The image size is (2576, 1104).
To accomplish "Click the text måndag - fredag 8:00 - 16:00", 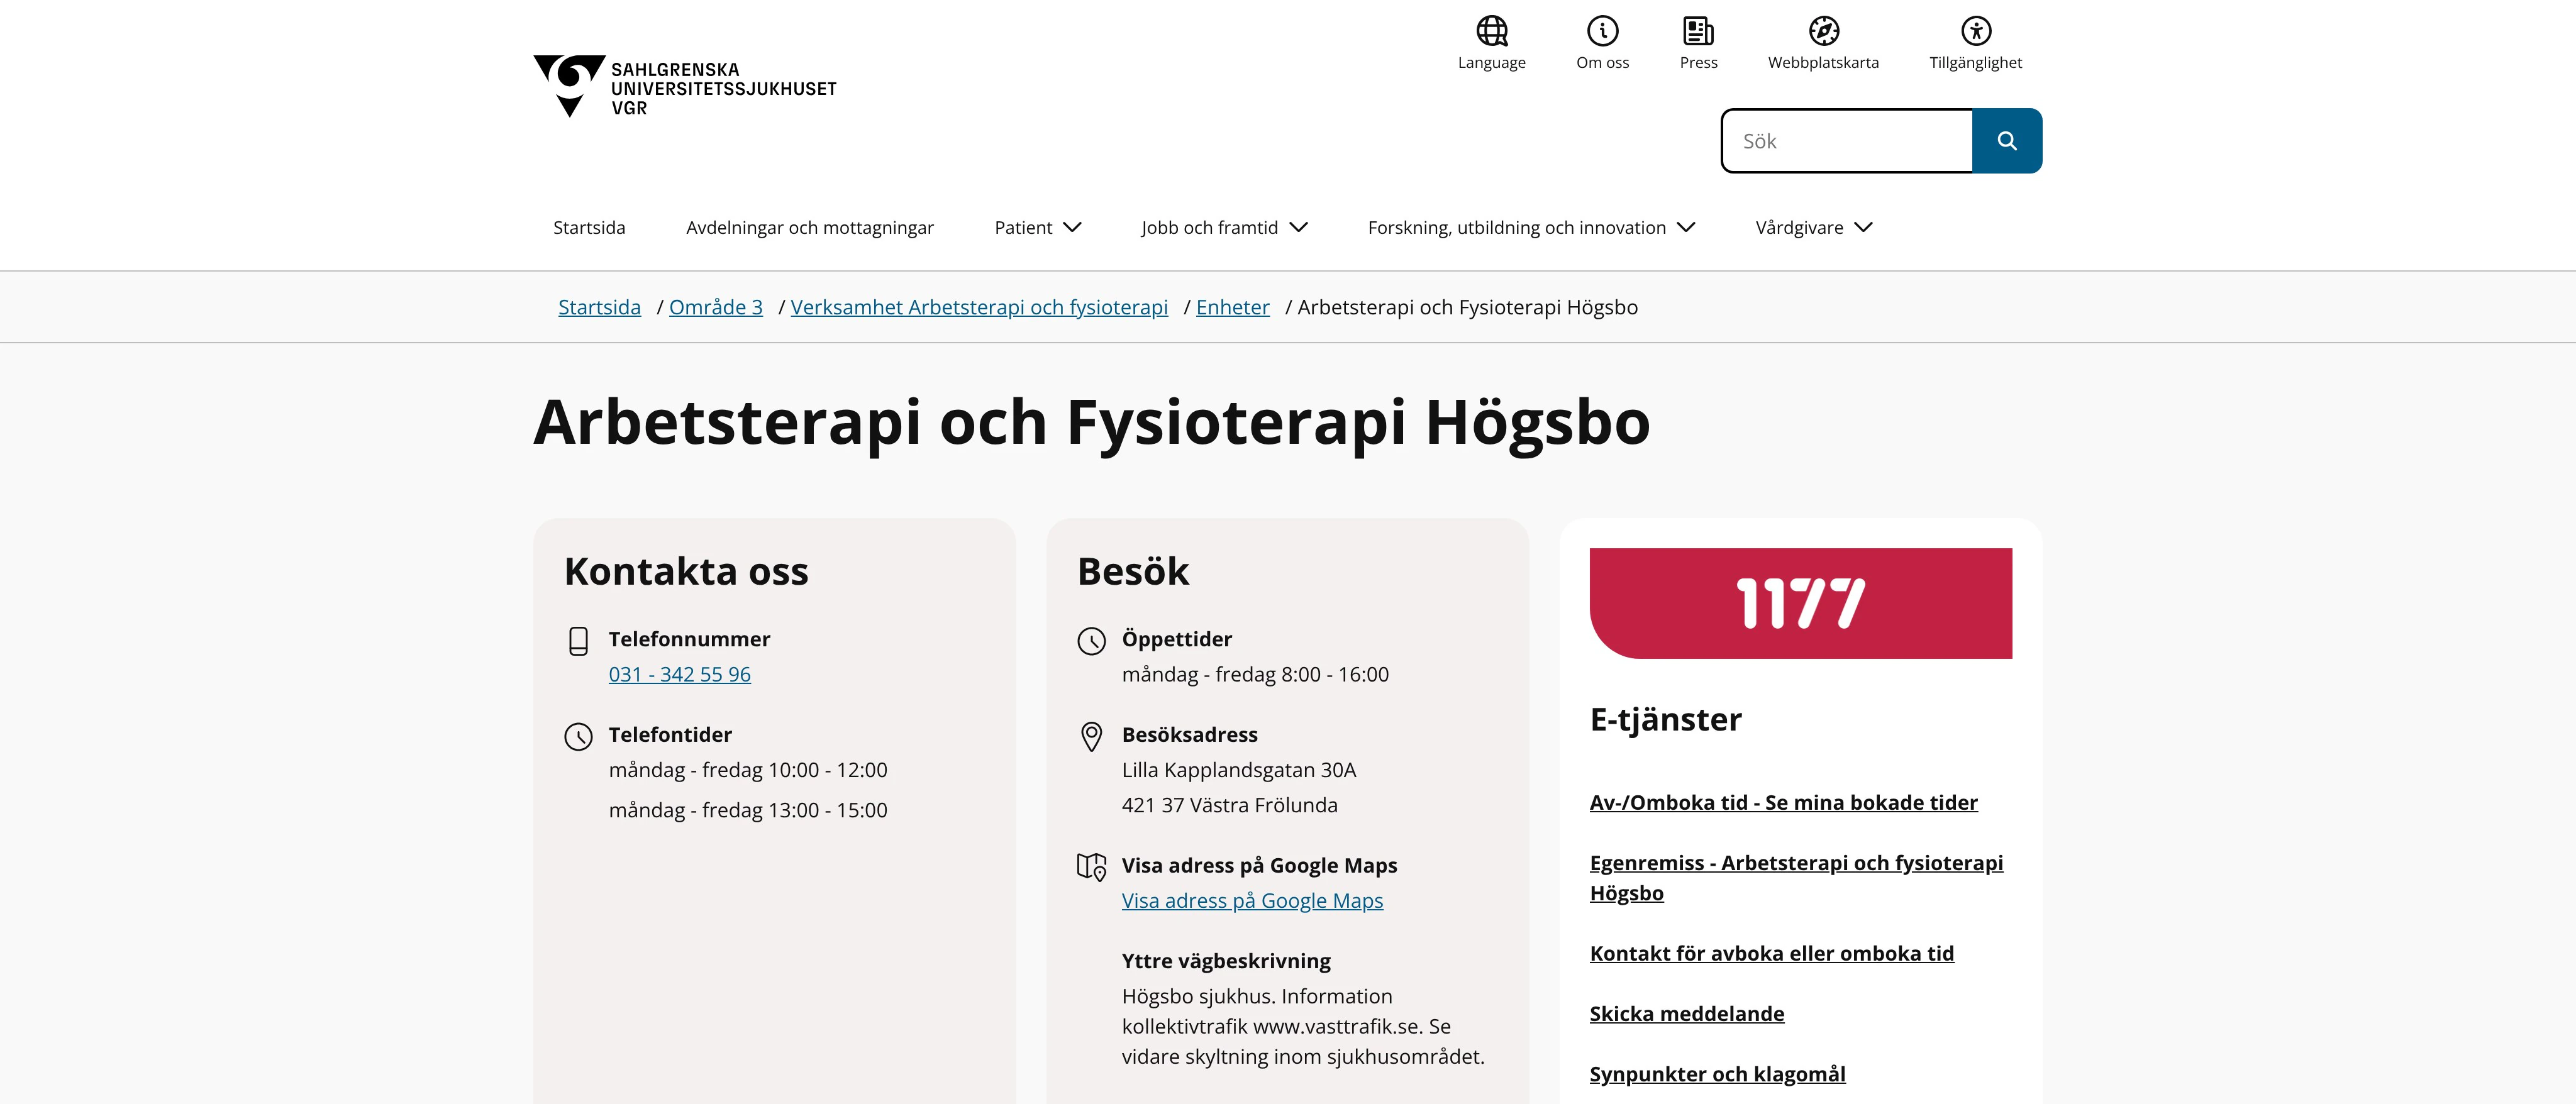I will coord(1255,675).
